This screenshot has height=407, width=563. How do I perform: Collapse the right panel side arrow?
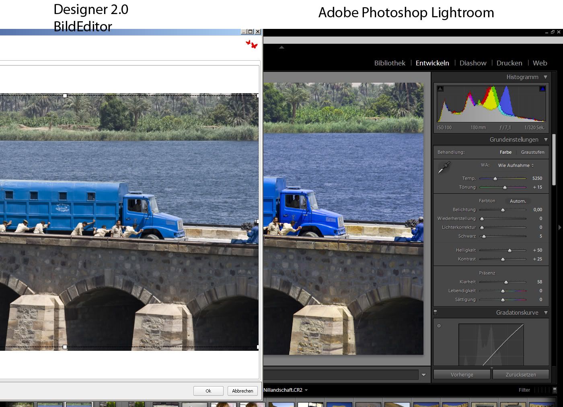560,228
